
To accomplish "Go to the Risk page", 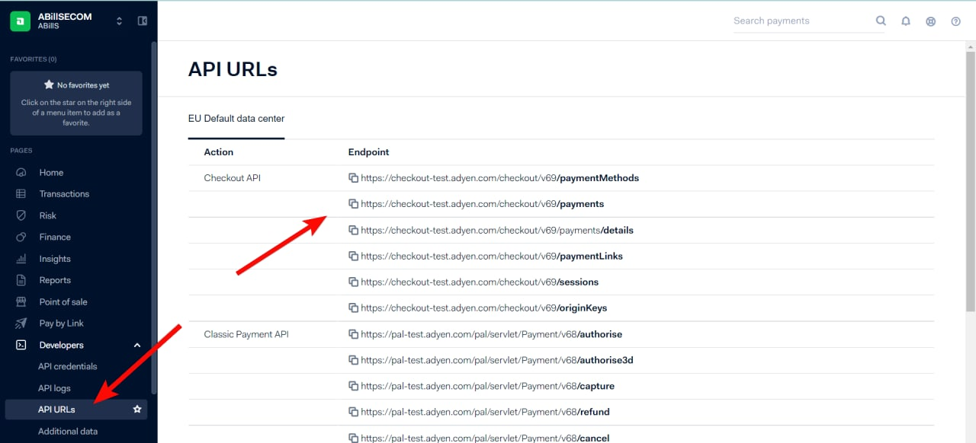I will [x=48, y=215].
